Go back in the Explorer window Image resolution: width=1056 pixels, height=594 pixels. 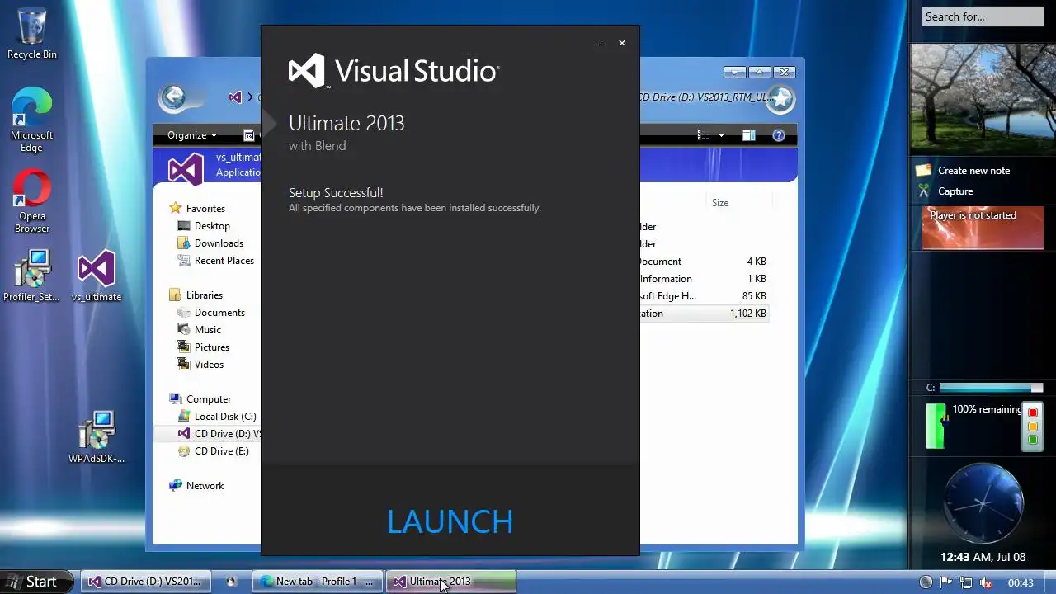point(173,97)
